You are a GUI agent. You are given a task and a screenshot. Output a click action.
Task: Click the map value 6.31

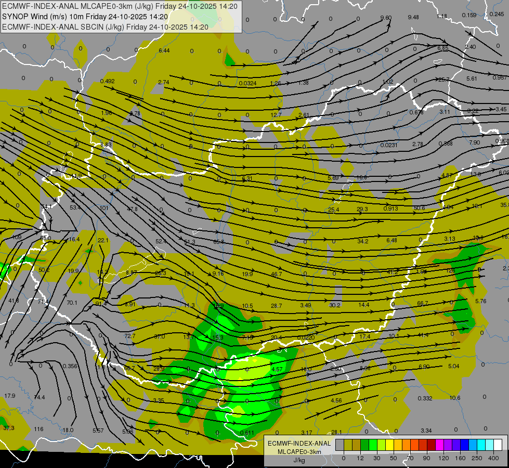[x=247, y=178]
